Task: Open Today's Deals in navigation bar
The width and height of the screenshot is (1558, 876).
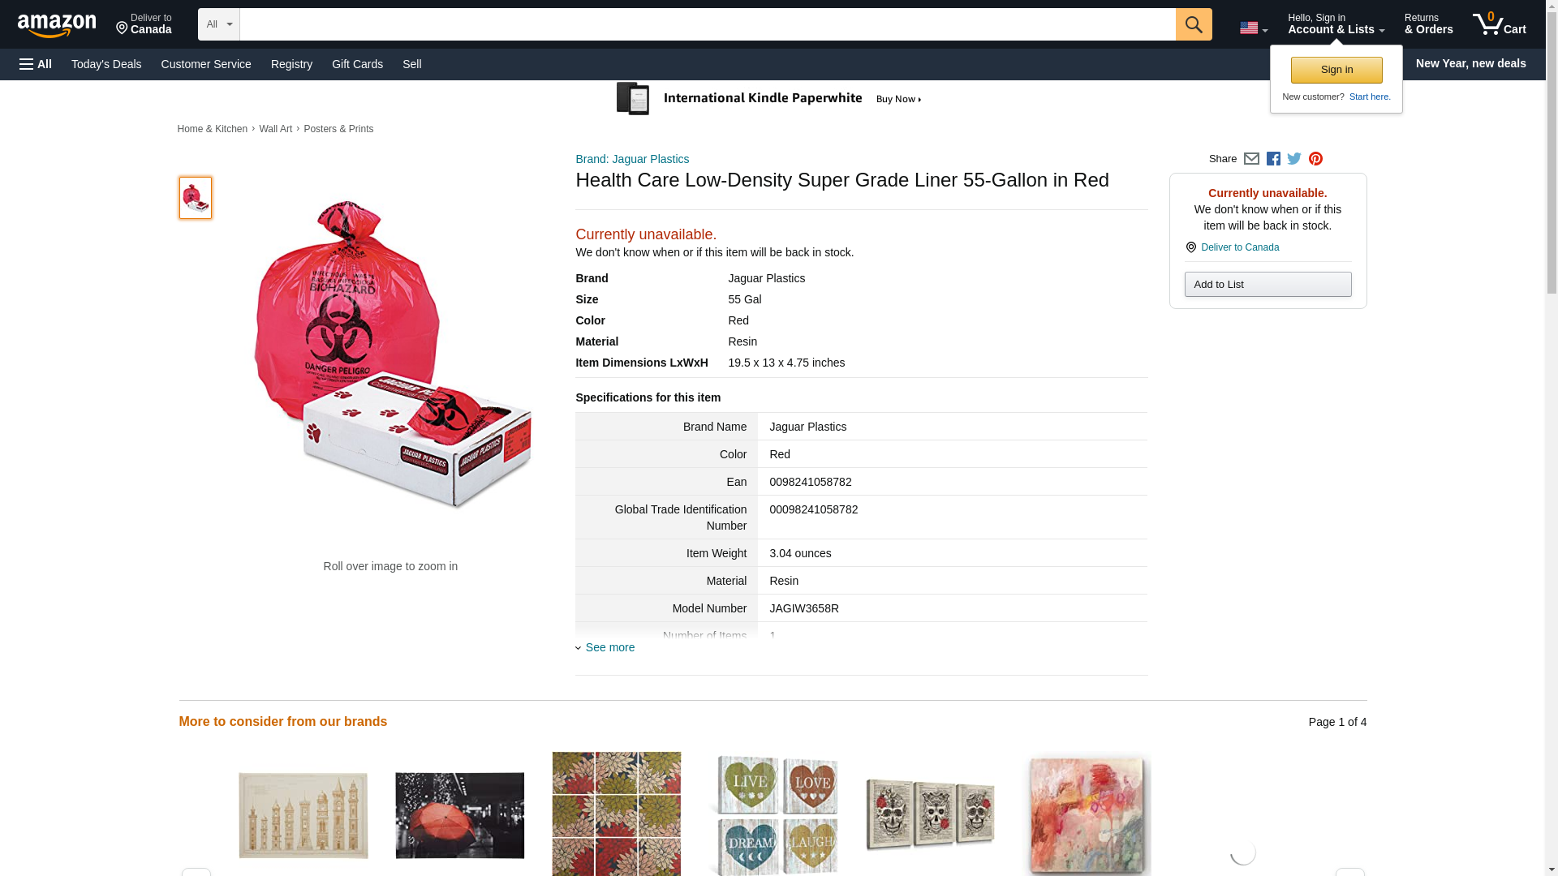Action: [106, 64]
